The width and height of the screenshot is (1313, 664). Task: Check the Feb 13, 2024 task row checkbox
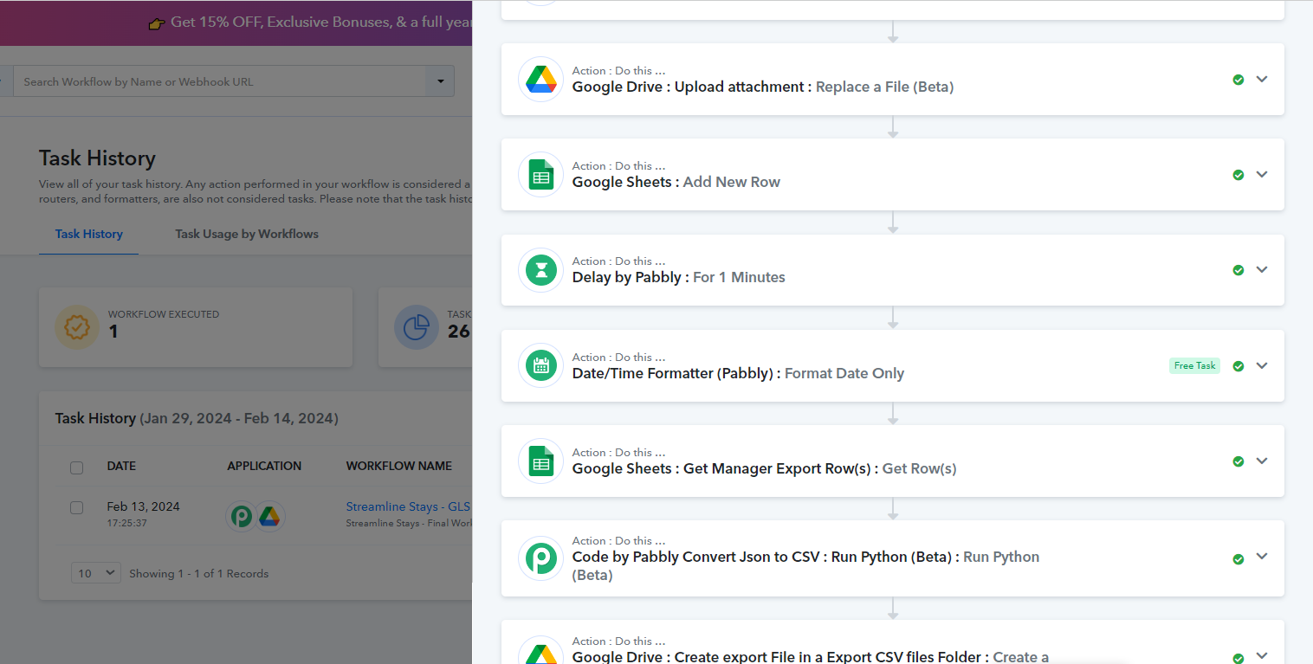76,507
